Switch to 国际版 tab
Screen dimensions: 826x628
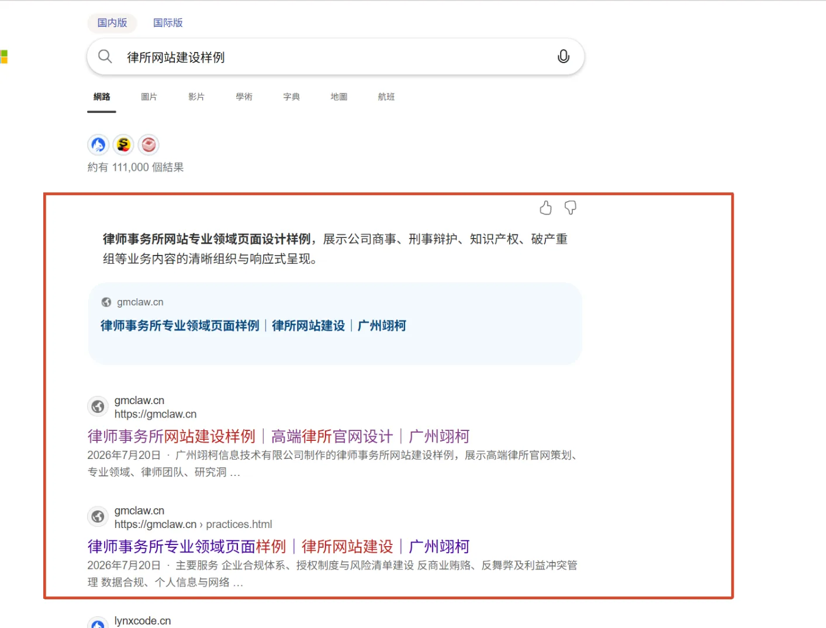click(x=168, y=23)
